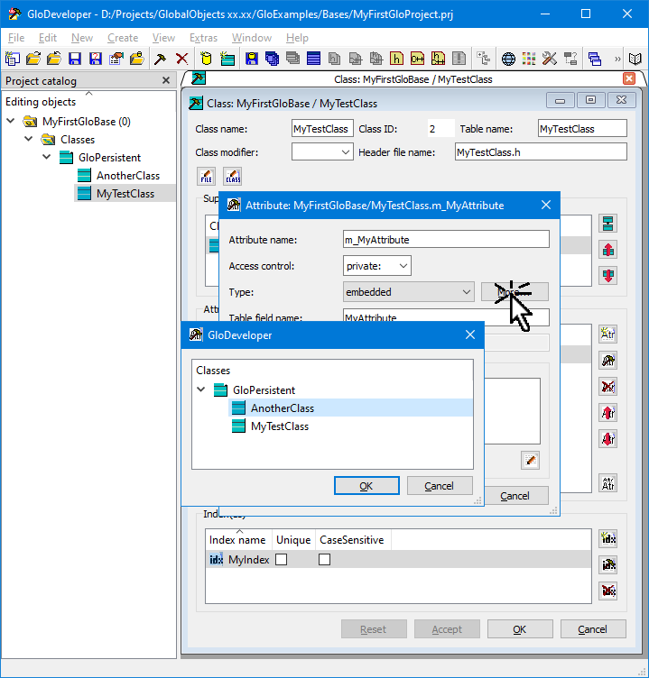Click the globe icon in the toolbar
The image size is (649, 678).
pos(508,59)
